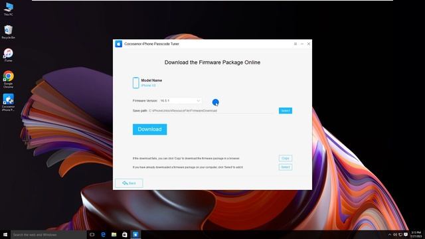The image size is (425, 239).
Task: Open Cocosenor iPhone Passcode Tuner desktop shortcut
Action: pos(8,102)
